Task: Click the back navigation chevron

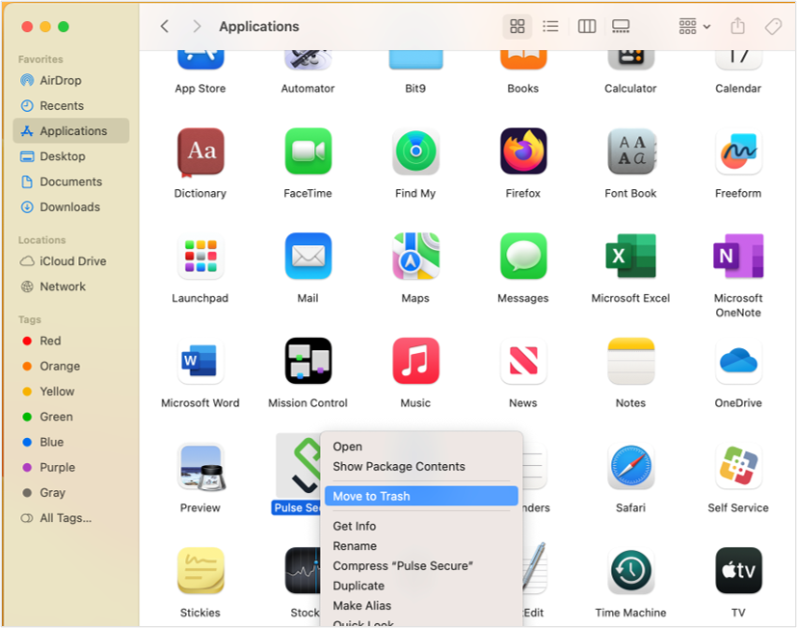Action: click(164, 26)
